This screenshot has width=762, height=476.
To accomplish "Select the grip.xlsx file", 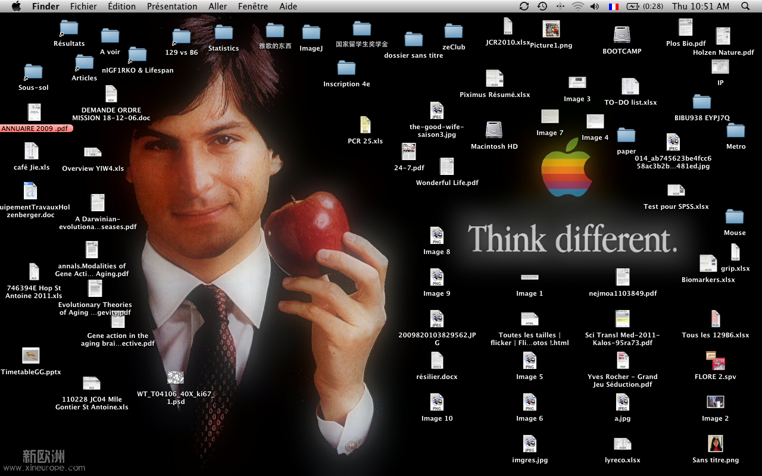I will tap(735, 252).
